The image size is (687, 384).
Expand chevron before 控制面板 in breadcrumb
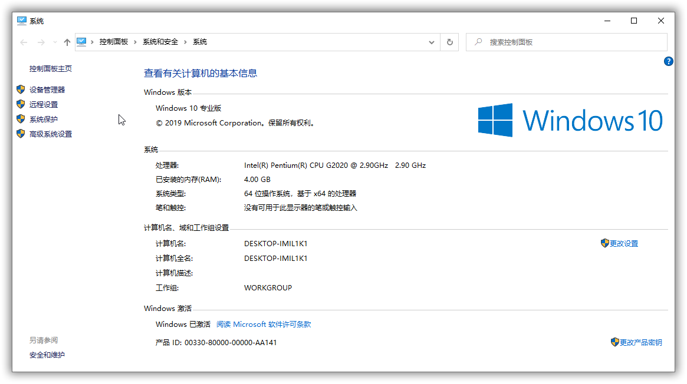click(93, 42)
